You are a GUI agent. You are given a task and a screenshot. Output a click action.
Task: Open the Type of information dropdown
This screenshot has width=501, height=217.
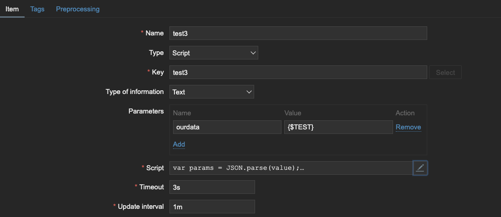pyautogui.click(x=212, y=92)
